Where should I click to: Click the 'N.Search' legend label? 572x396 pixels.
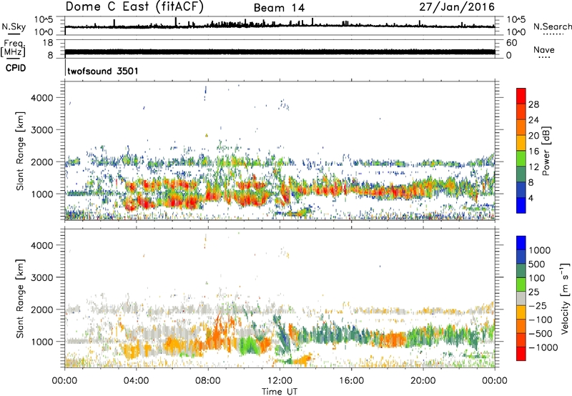(x=552, y=26)
